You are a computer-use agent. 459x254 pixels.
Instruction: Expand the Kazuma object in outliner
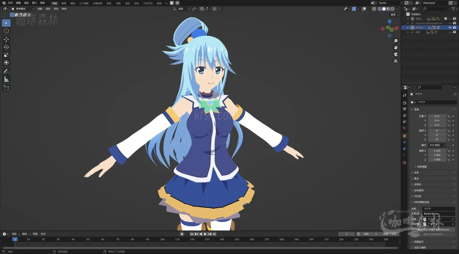point(408,23)
